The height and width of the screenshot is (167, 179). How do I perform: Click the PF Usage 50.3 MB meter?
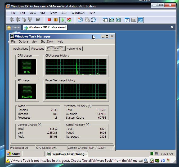27,92
